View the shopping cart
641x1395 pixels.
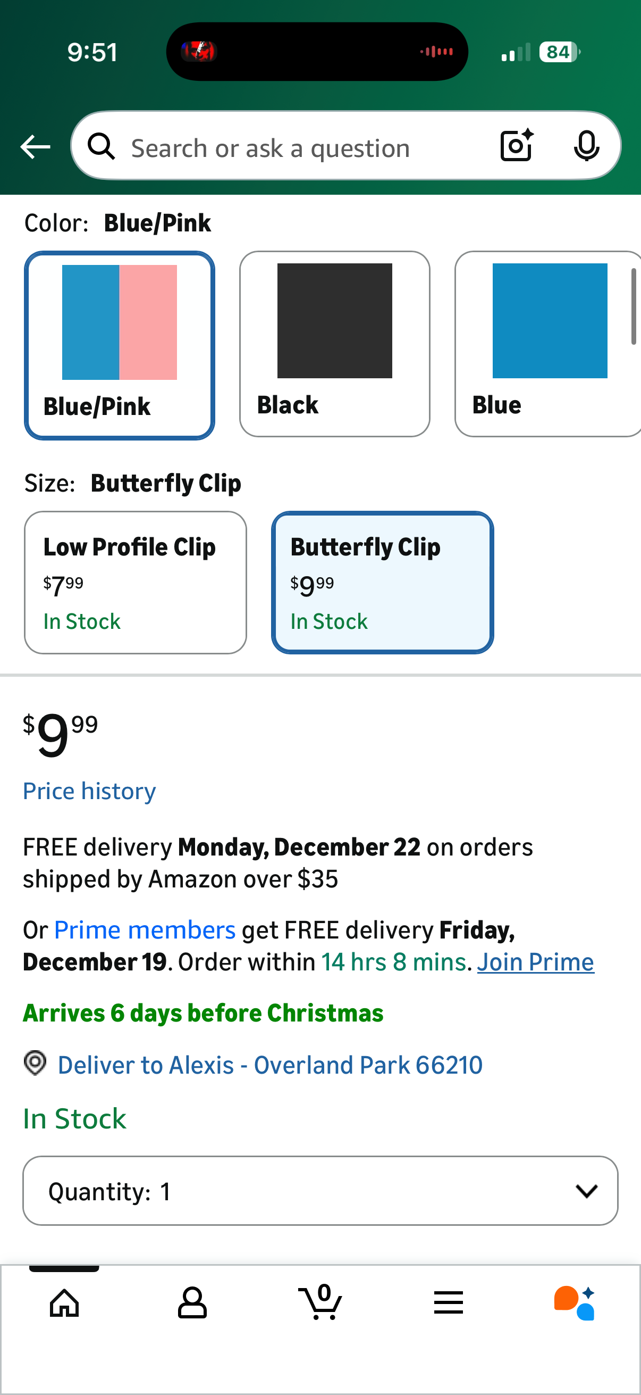coord(320,1302)
